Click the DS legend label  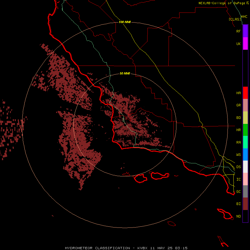coord(238,167)
